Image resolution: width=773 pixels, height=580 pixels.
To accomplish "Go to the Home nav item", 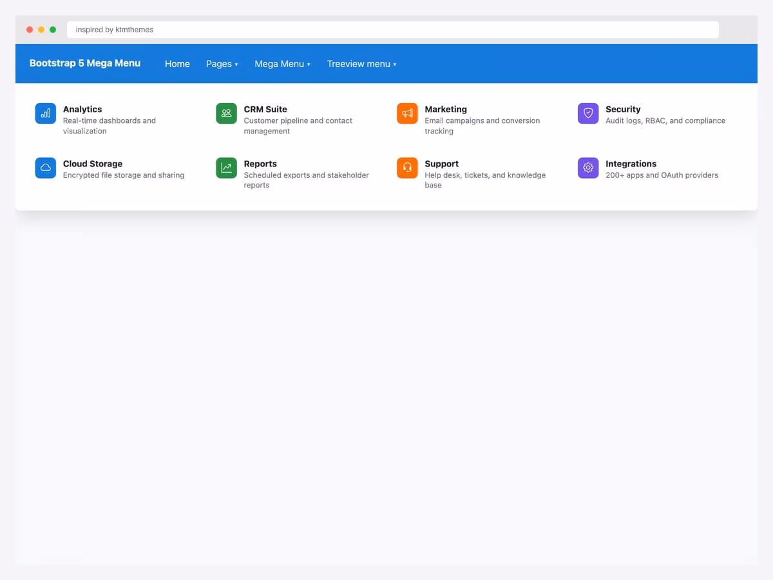I will tap(177, 64).
